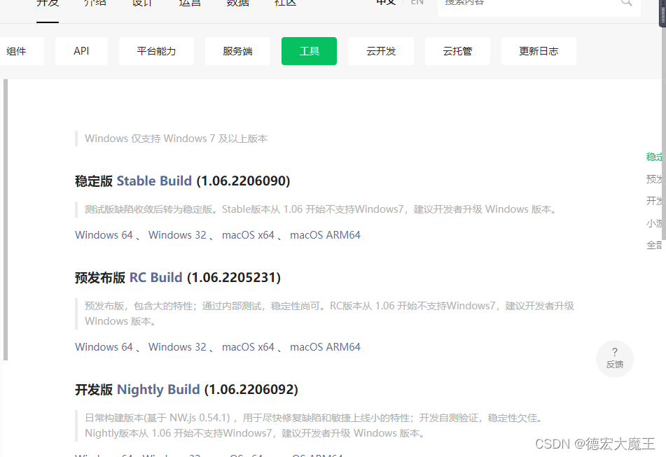Viewport: 666px width, 457px height.
Task: Download RC Build macOS x64
Action: [x=248, y=346]
